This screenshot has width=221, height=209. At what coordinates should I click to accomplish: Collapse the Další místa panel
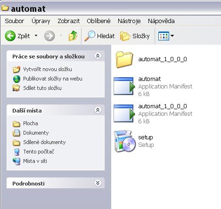tap(98, 110)
